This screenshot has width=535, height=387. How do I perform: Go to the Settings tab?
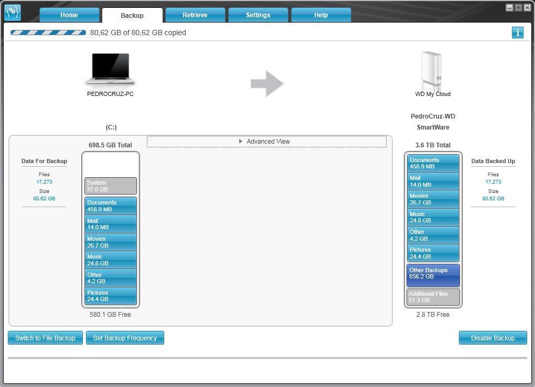point(258,15)
